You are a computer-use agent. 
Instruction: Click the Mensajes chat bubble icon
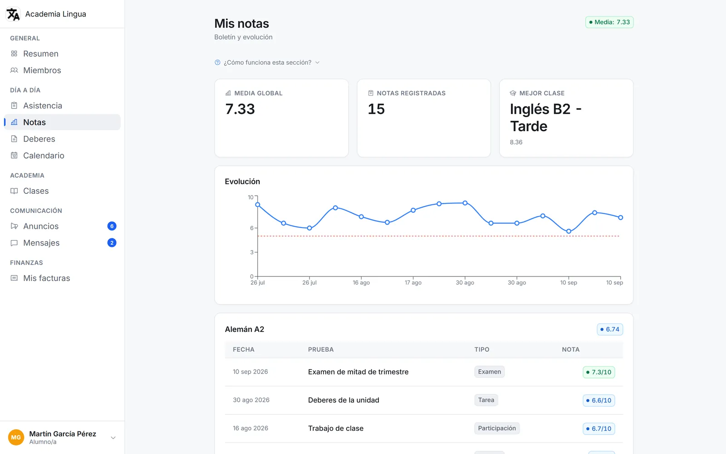click(14, 243)
